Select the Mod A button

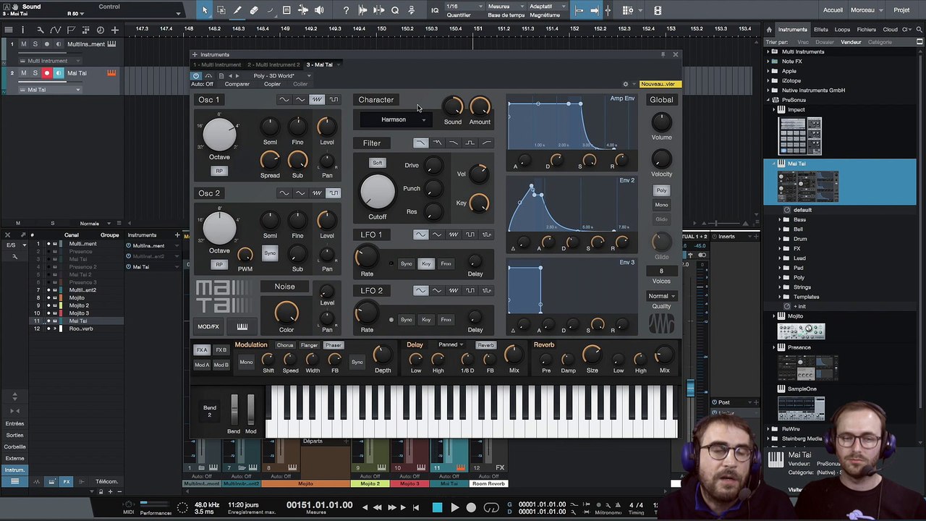202,365
